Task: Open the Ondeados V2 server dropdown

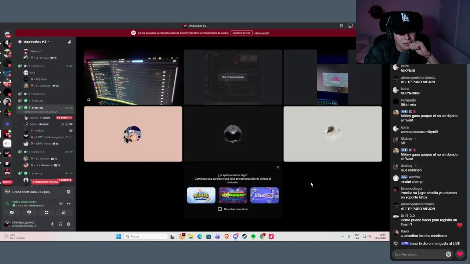Action: coord(36,42)
